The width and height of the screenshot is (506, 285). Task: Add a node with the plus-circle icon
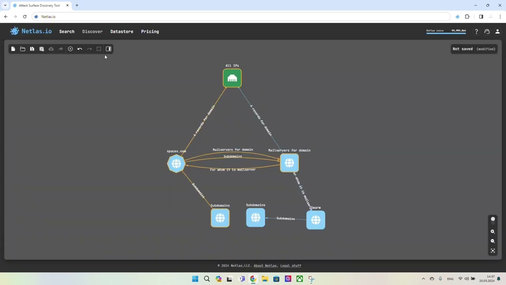[x=70, y=49]
